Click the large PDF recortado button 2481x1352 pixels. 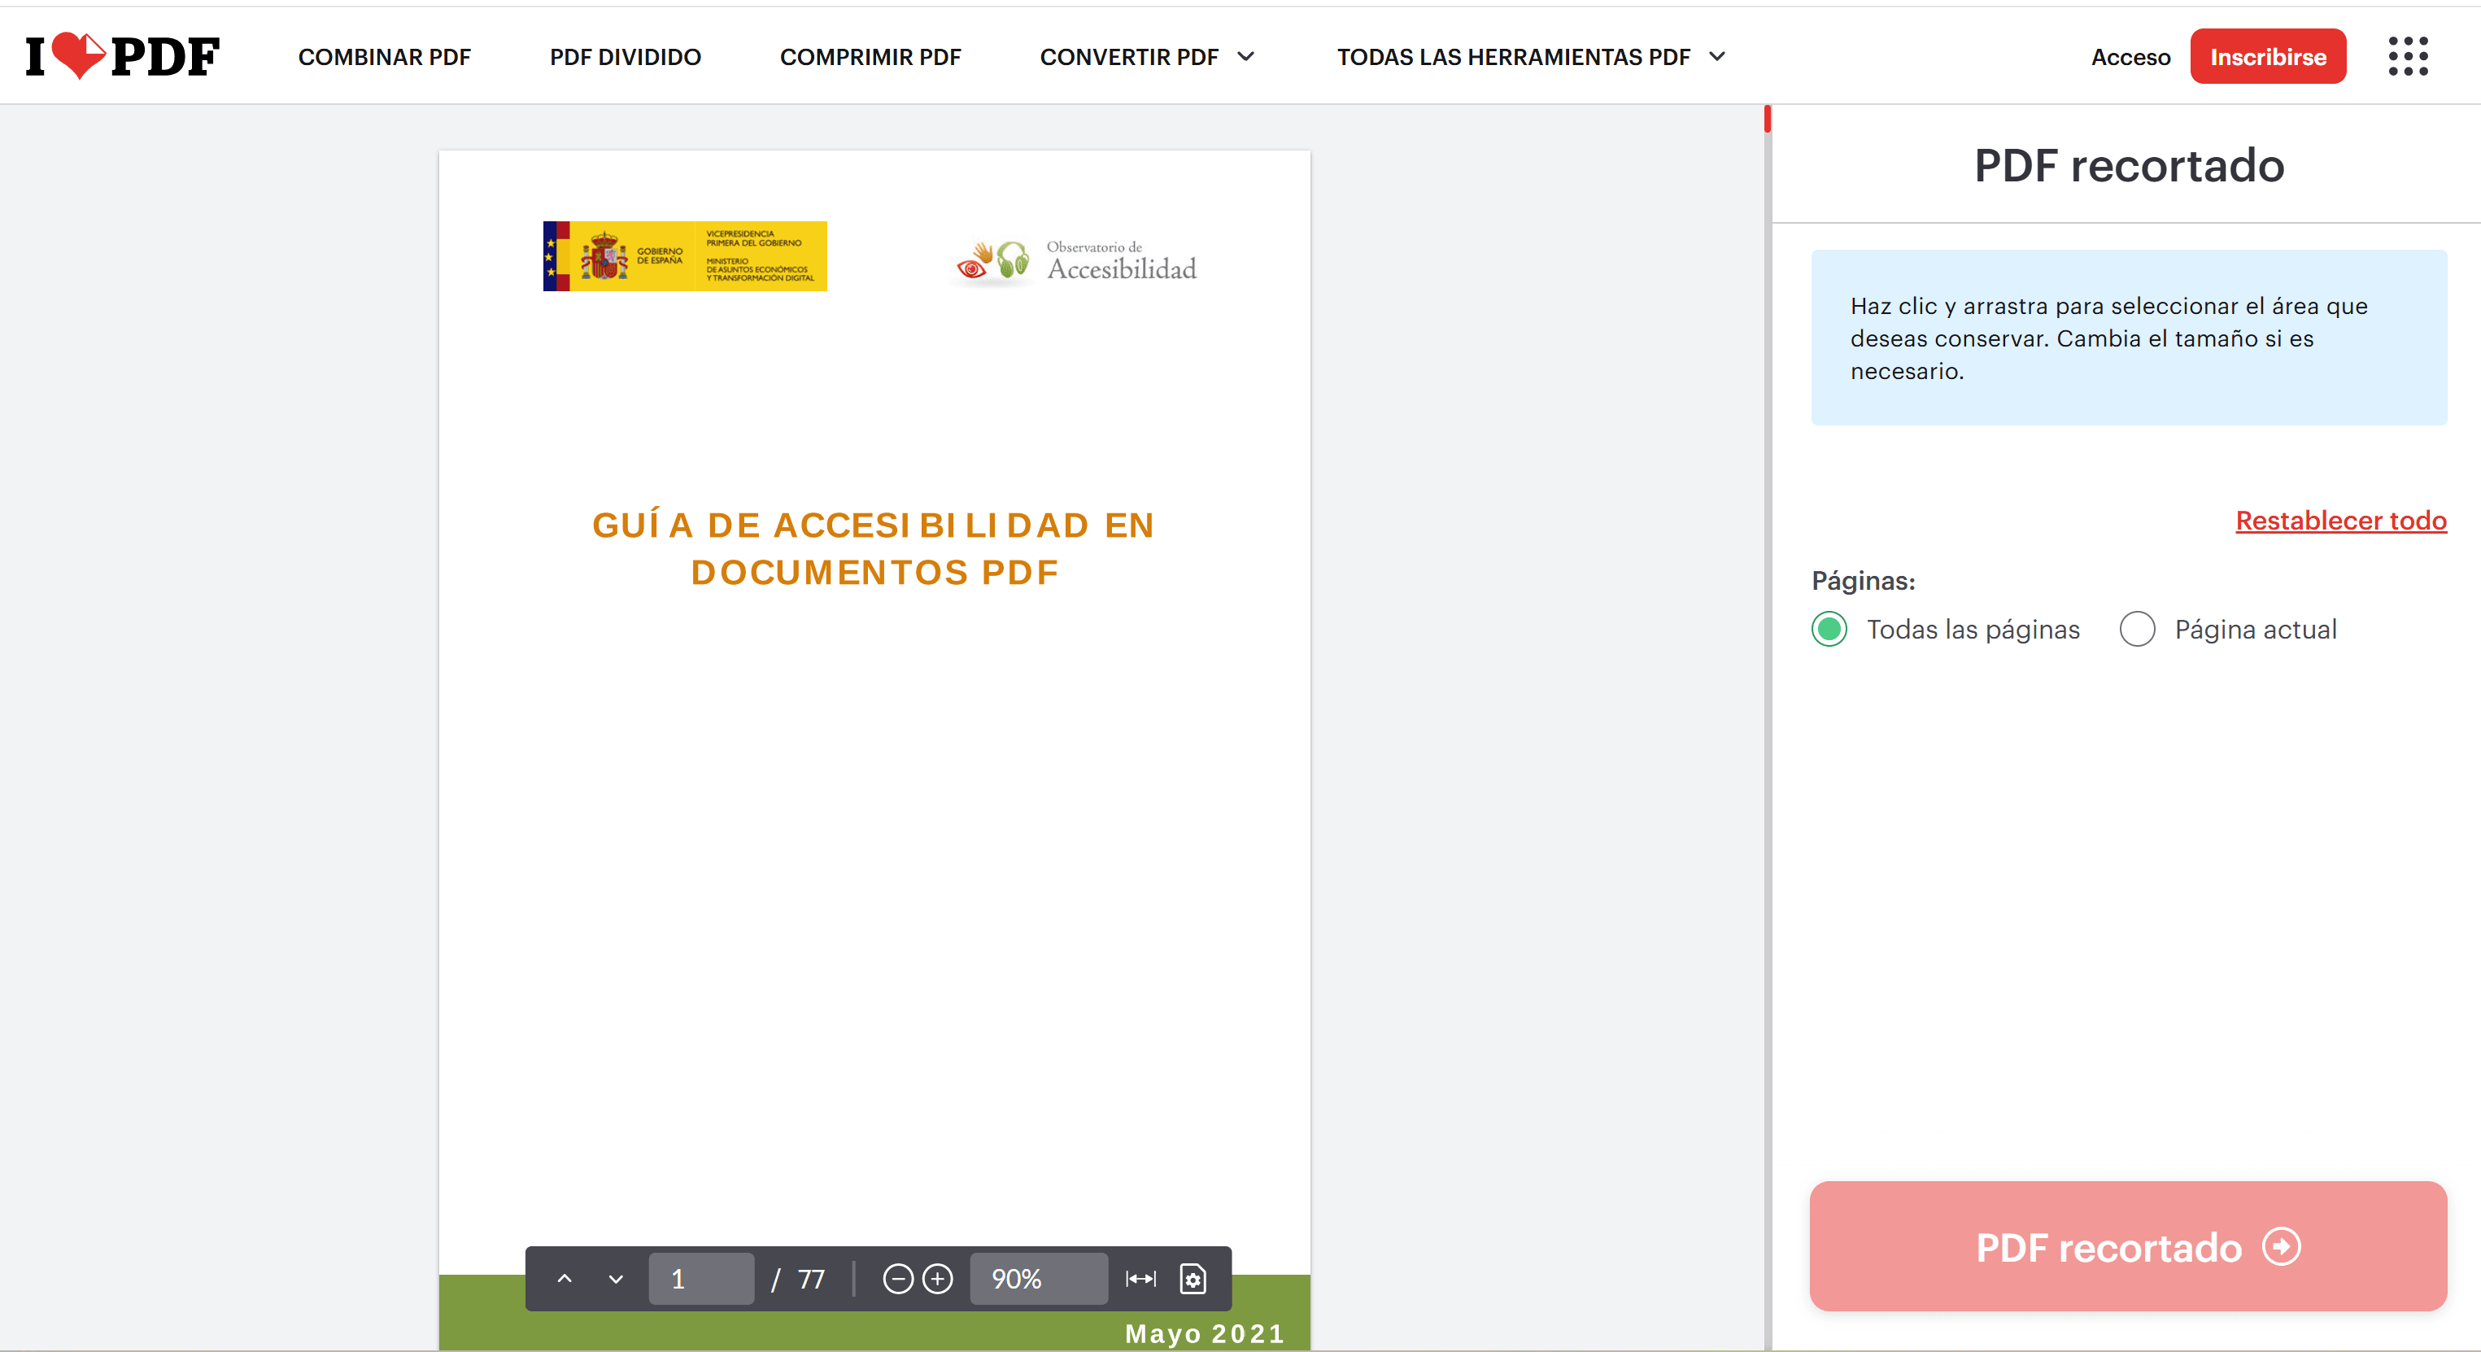click(2127, 1246)
